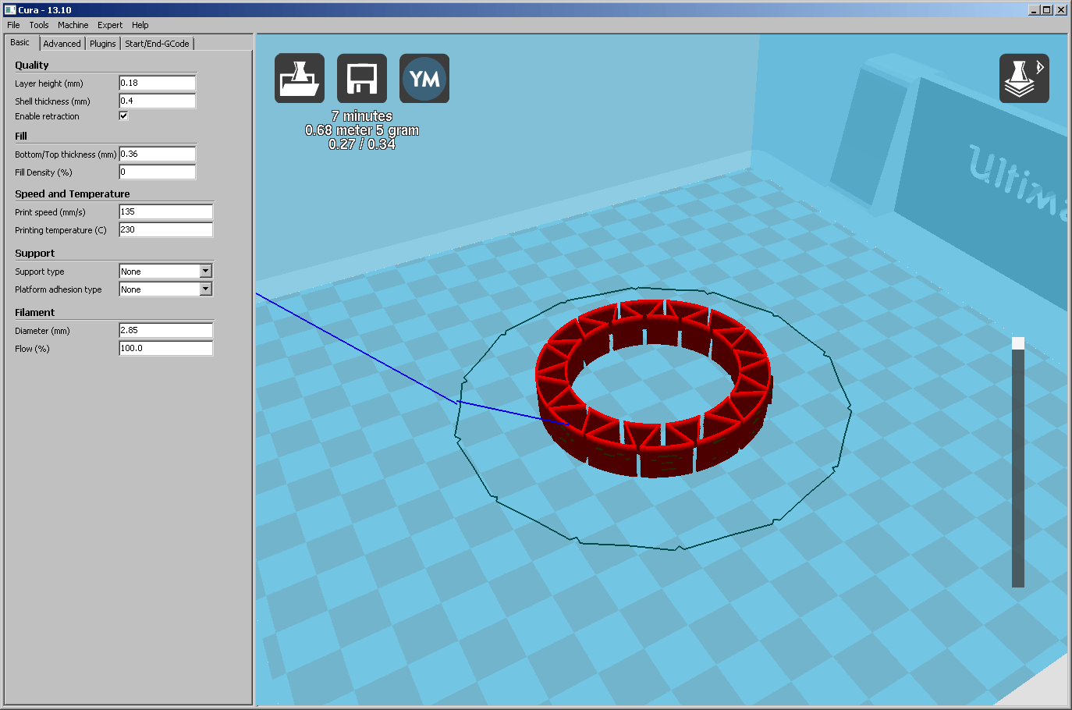
Task: Click the Print speed input field
Action: click(x=165, y=211)
